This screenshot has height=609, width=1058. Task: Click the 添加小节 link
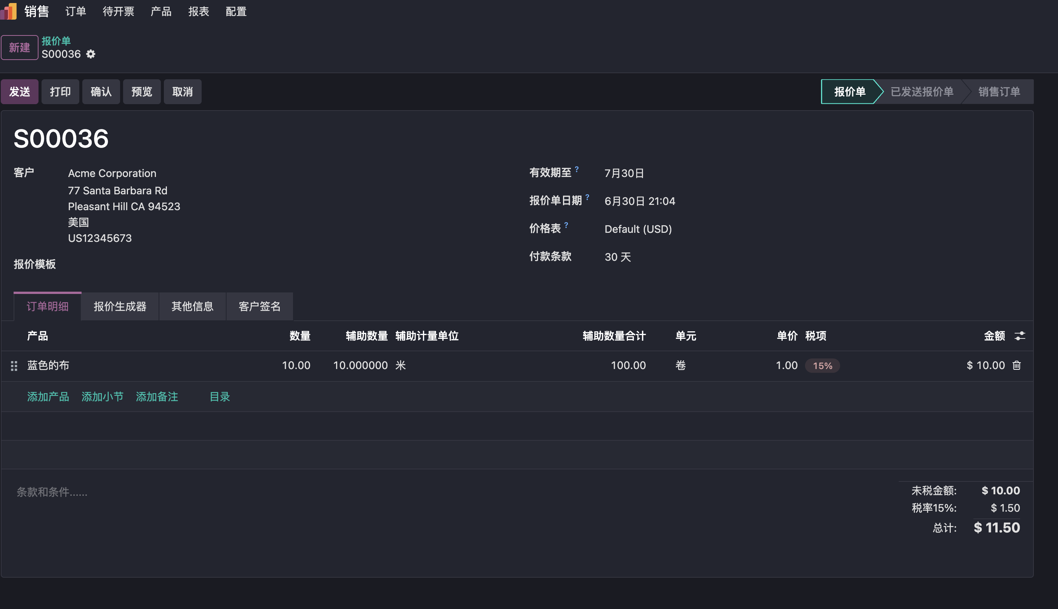pyautogui.click(x=103, y=397)
